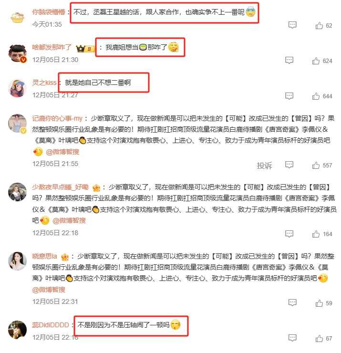Click the crown membership badge beside 啥都发那咋了
The image size is (341, 353).
pyautogui.click(x=85, y=48)
